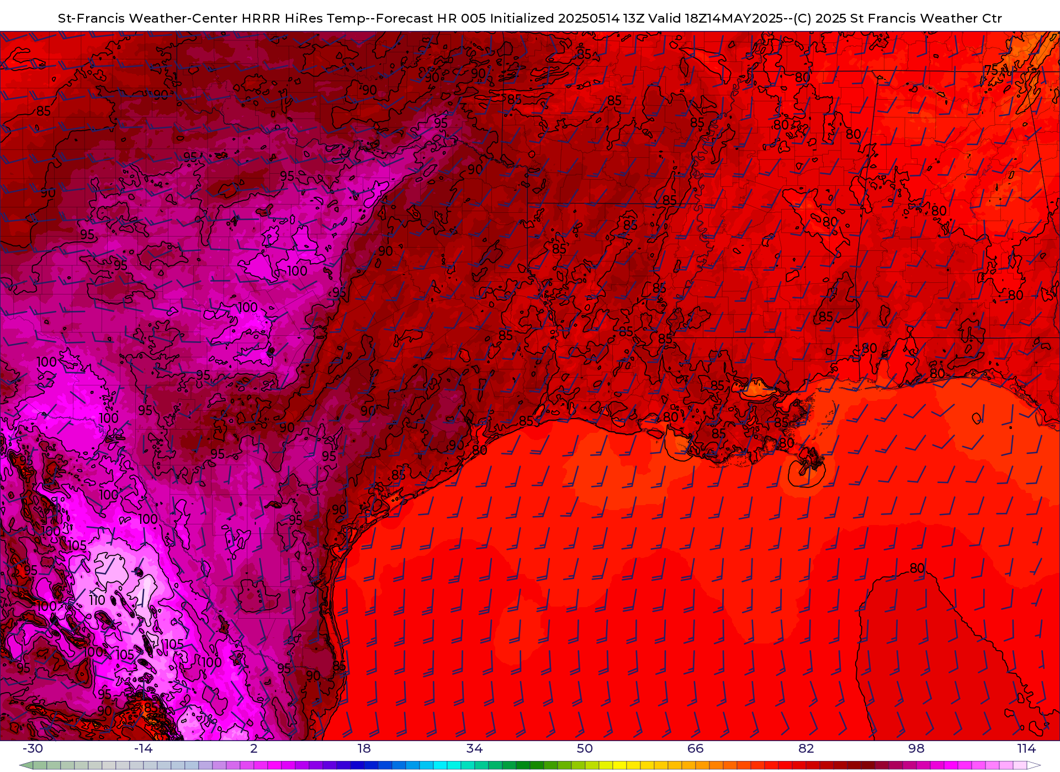Click '(C) 2025 St Francis Weather Ctr' text
1060x772 pixels.
[898, 18]
